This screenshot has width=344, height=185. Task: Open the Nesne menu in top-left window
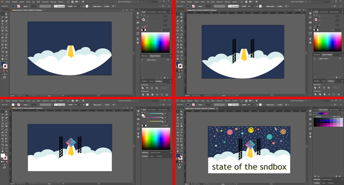[x=21, y=2]
